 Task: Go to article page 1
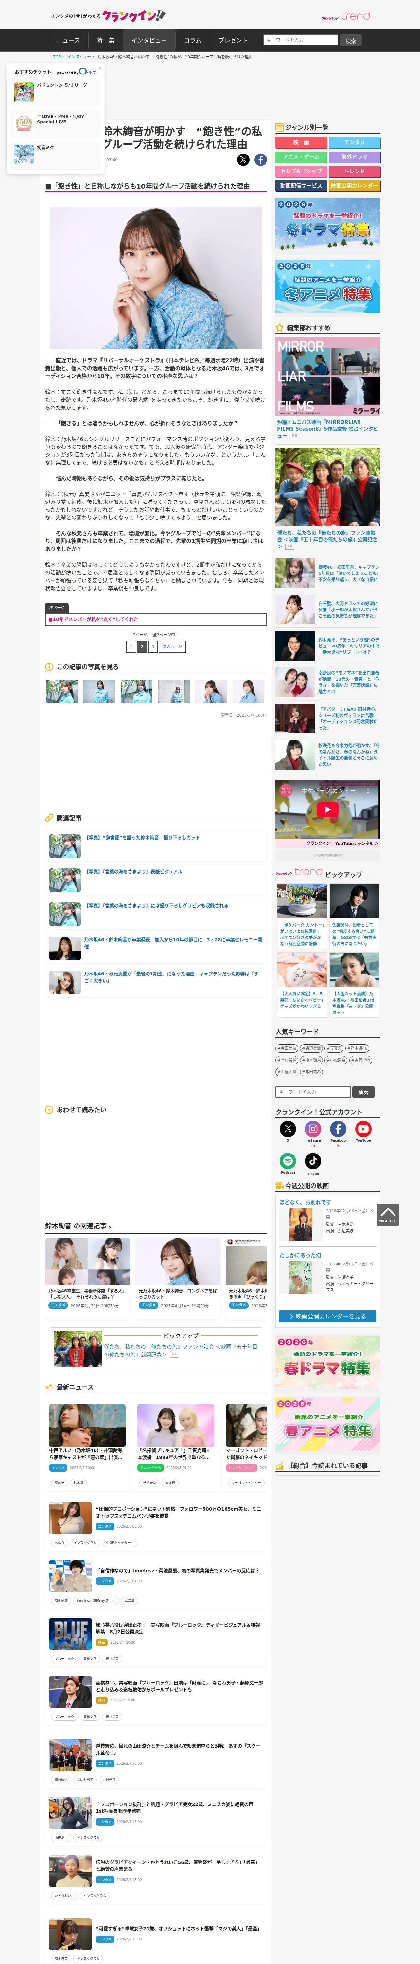pyautogui.click(x=131, y=646)
